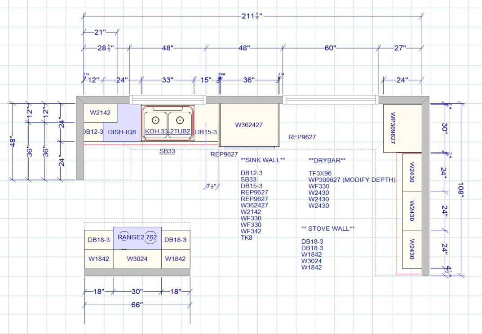Select the TK8 entry in sink list
The image size is (482, 334).
[247, 237]
